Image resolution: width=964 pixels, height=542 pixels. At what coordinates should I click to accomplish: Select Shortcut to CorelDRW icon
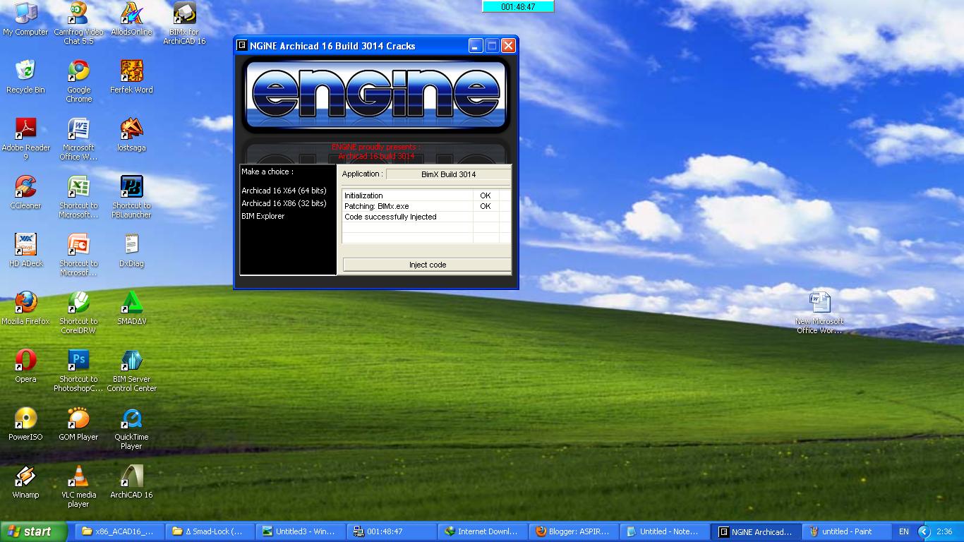[78, 313]
